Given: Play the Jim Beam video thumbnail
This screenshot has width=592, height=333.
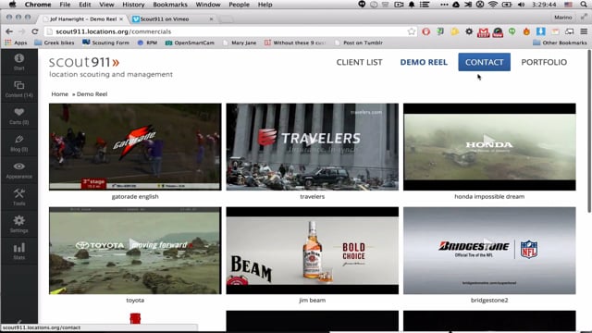Looking at the screenshot, I should [x=313, y=251].
